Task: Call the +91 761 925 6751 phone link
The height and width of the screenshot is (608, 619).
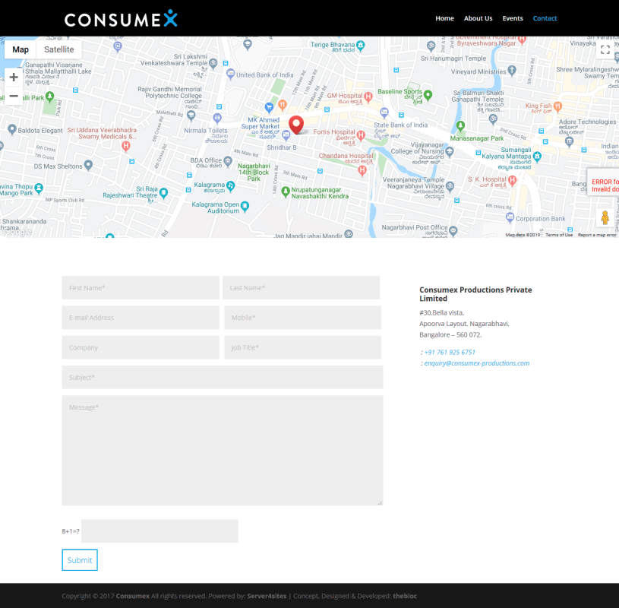Action: pyautogui.click(x=450, y=352)
